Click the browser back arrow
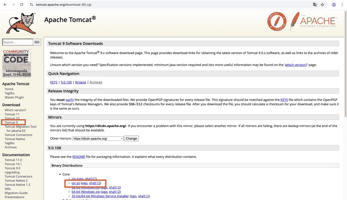The image size is (347, 200). [5, 5]
